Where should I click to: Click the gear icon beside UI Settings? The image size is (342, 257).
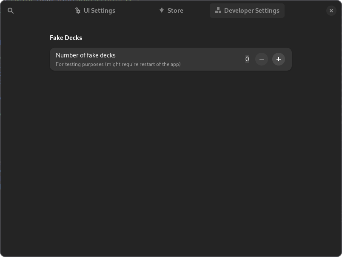point(78,11)
